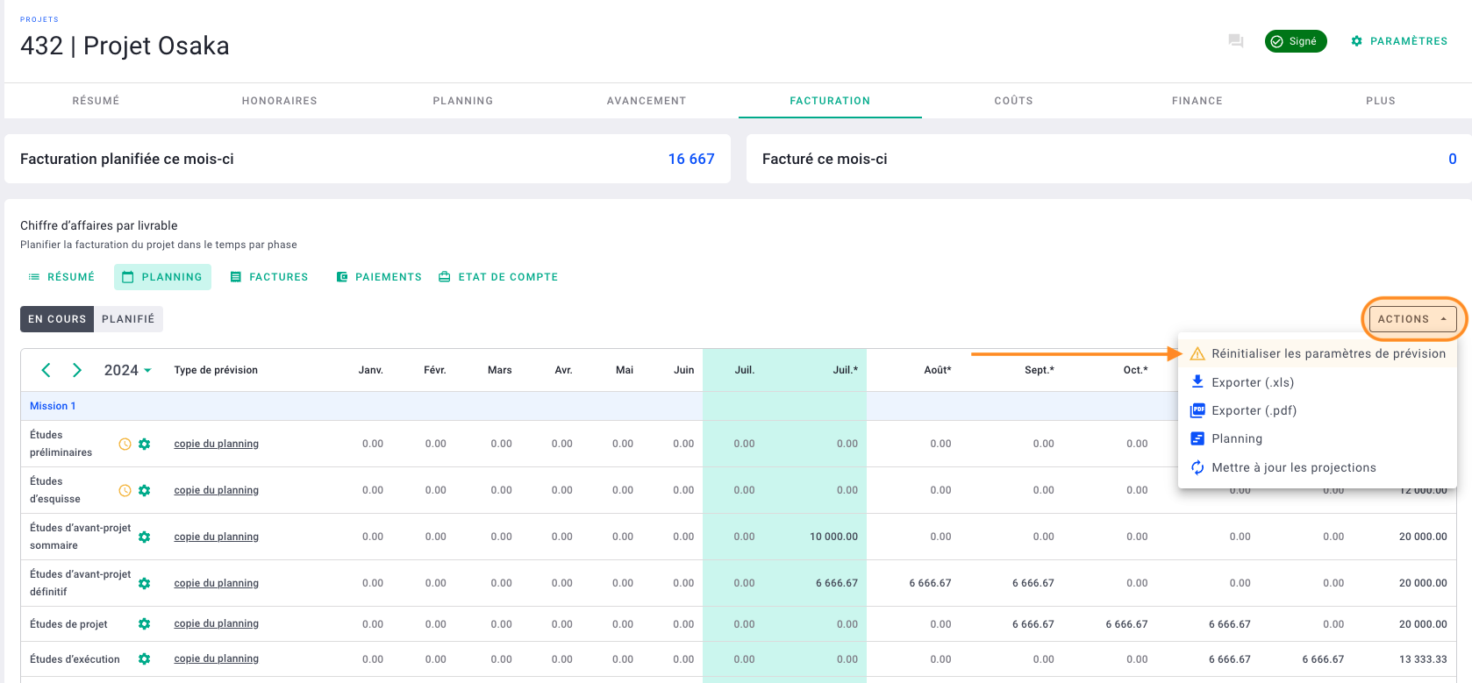Image resolution: width=1472 pixels, height=683 pixels.
Task: Click copie du planning for Études d'avant-projet définitif
Action: 217,583
